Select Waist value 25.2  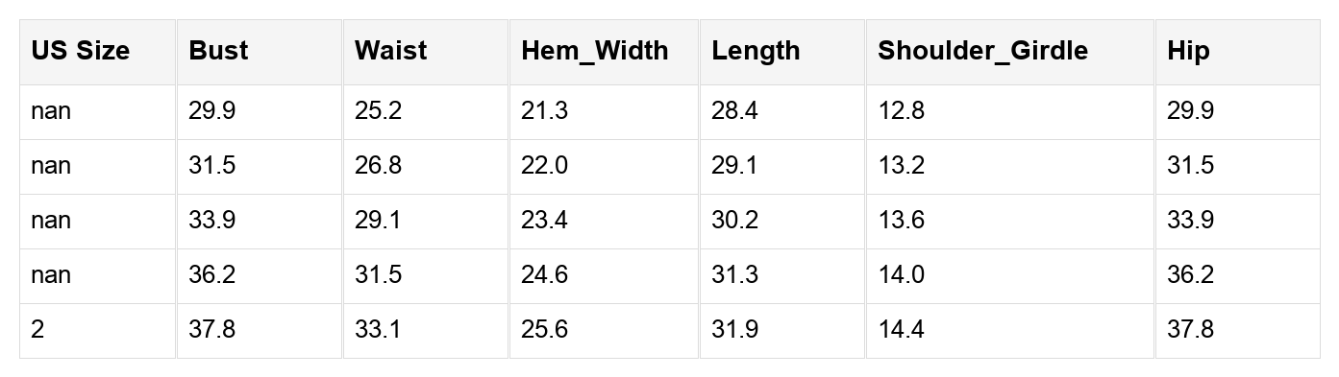(426, 112)
